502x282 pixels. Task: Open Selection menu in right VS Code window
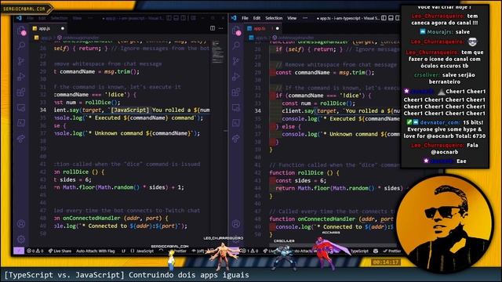click(x=274, y=18)
